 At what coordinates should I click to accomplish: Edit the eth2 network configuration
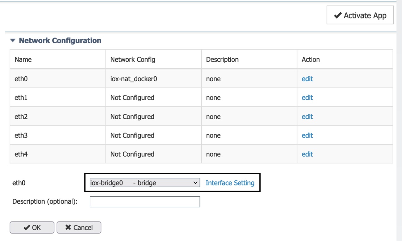[x=307, y=116]
